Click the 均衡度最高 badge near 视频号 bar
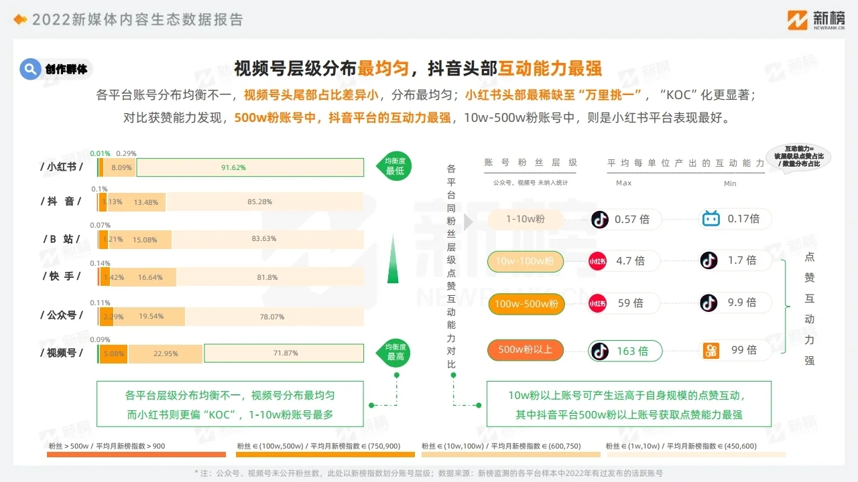Viewport: 858px width, 482px height. coord(393,351)
